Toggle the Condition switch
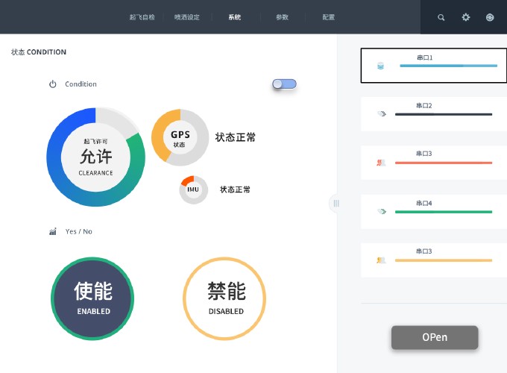 coord(284,84)
